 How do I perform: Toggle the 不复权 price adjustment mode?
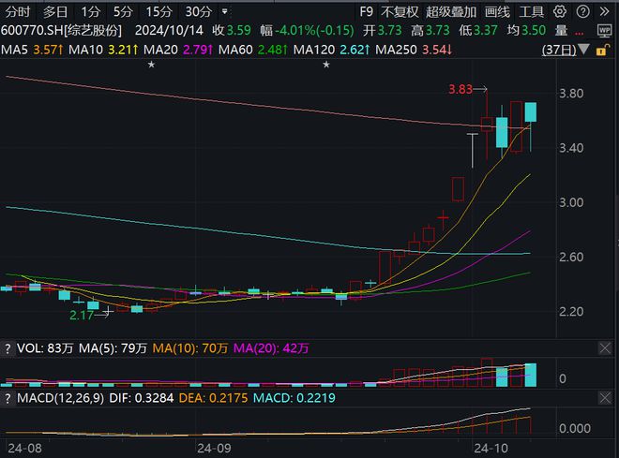point(400,11)
